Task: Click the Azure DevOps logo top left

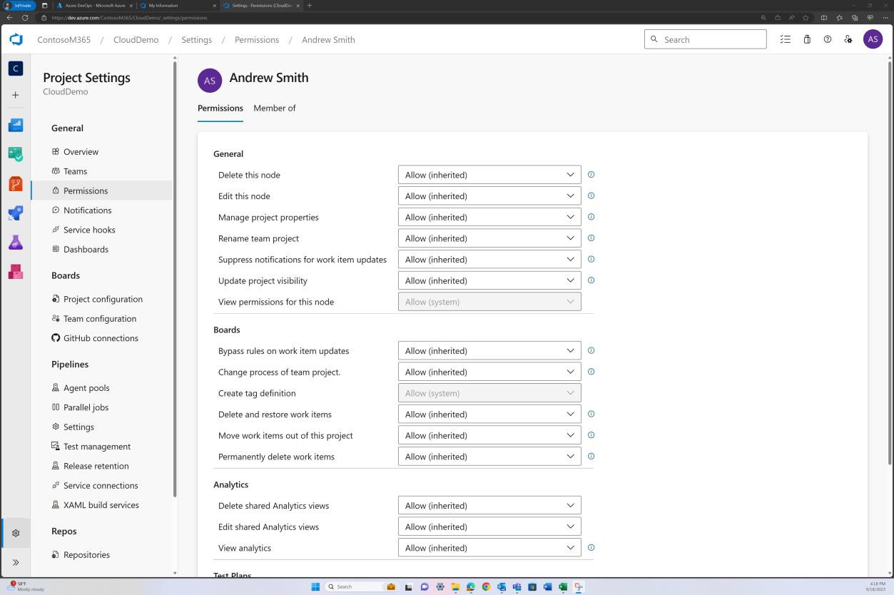Action: coord(16,39)
